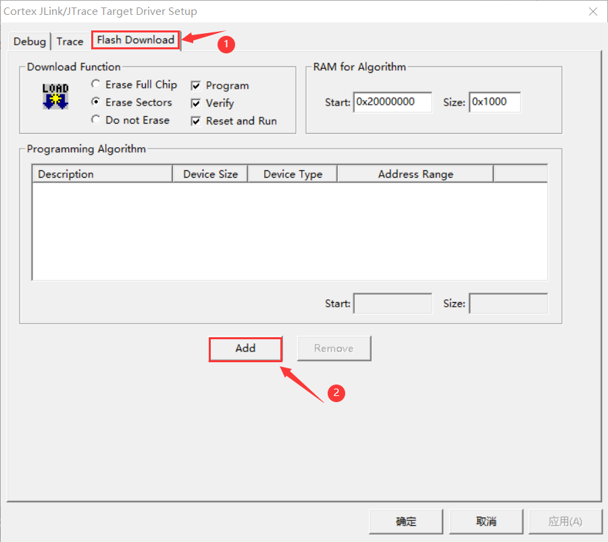Screen dimensions: 608x542
Task: Click the 应用(A) apply button
Action: coord(565,521)
